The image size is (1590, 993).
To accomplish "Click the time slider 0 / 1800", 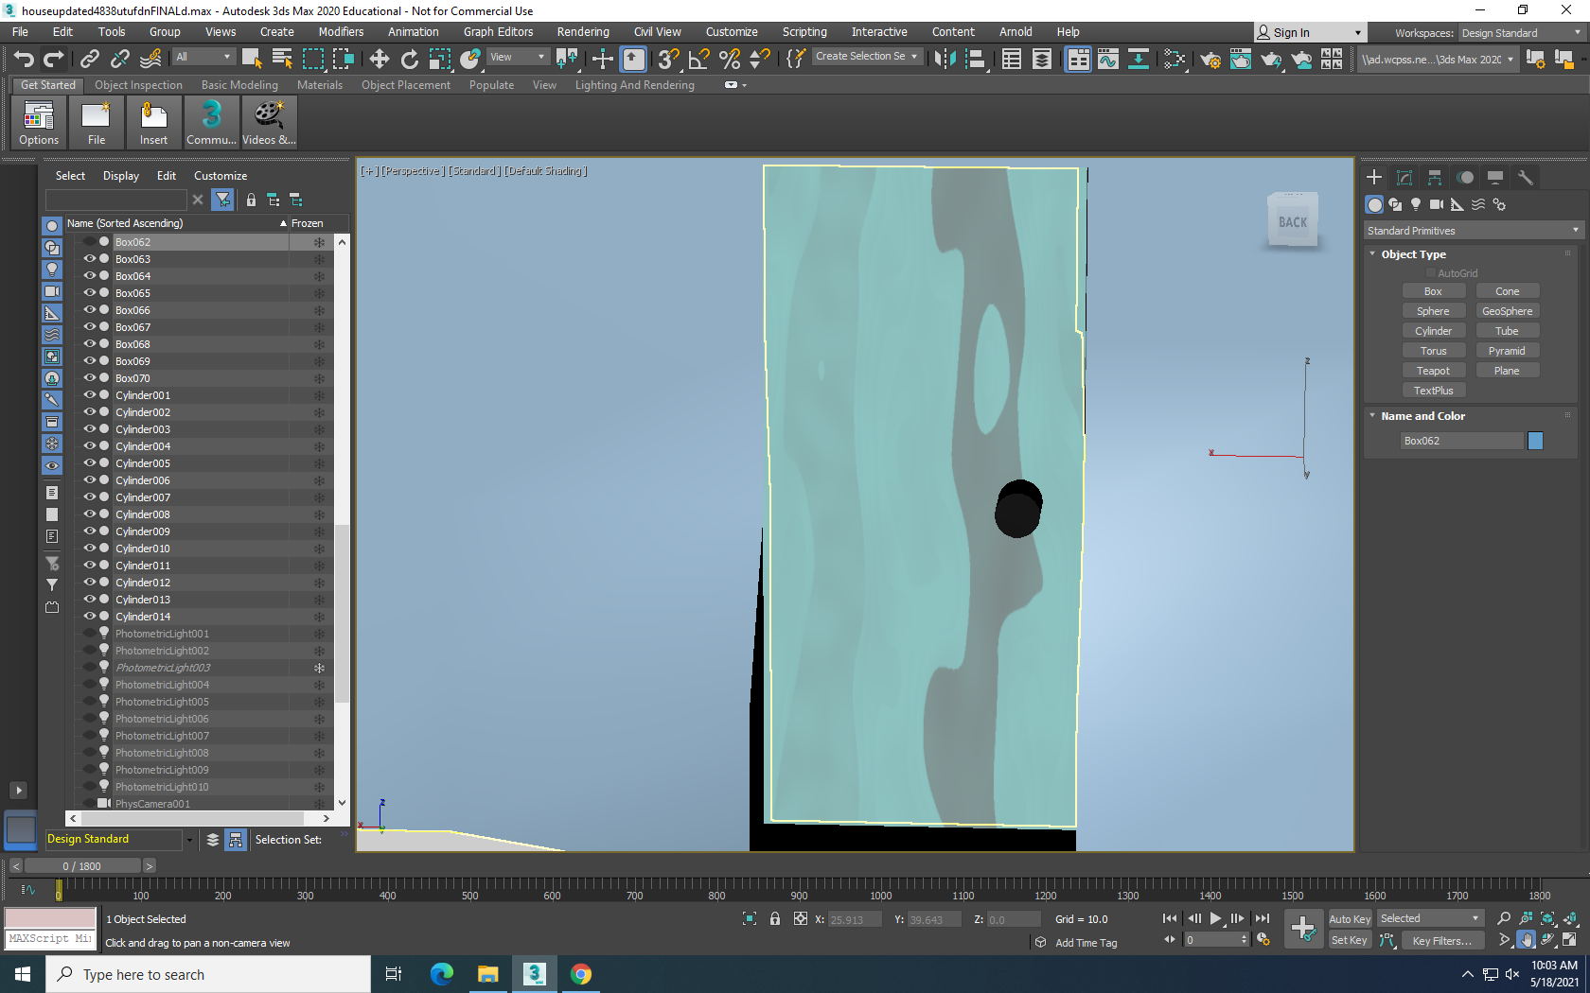I will pyautogui.click(x=82, y=866).
